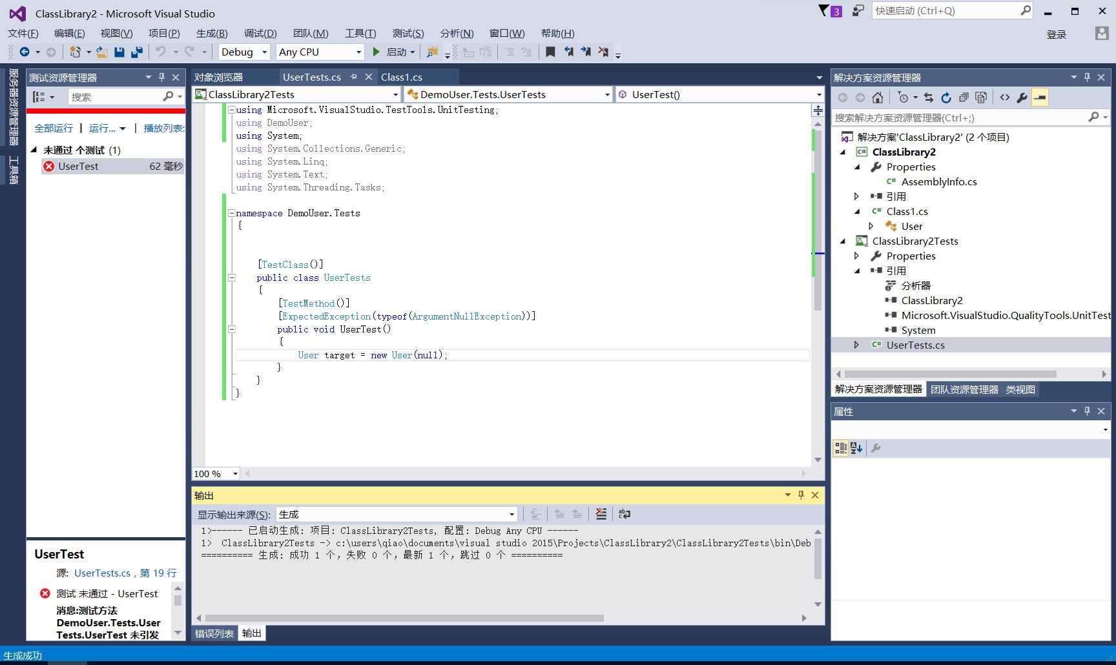
Task: Click the account avatar icon top right
Action: (x=1102, y=33)
